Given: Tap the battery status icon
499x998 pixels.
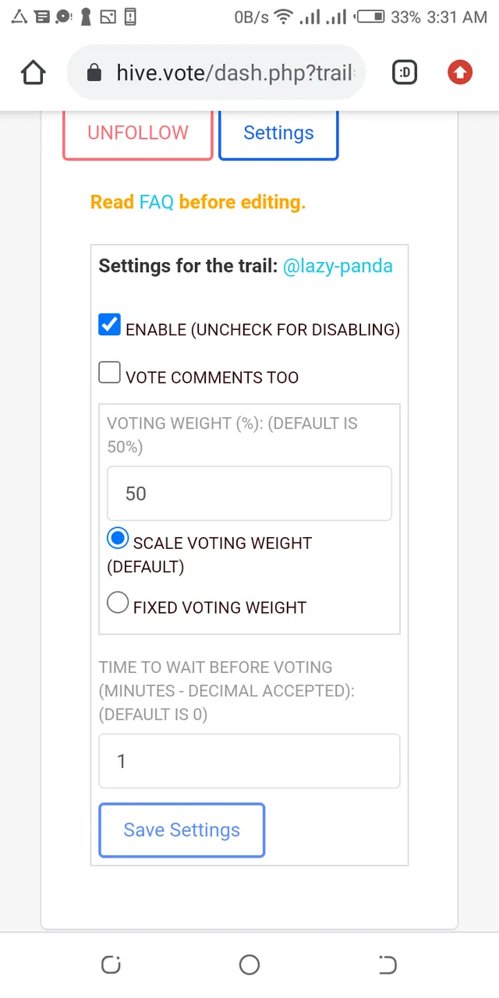Looking at the screenshot, I should point(370,16).
